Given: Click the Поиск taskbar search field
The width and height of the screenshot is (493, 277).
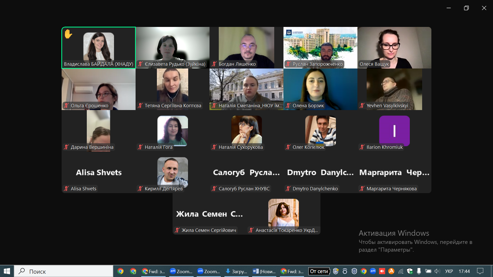Looking at the screenshot, I should click(64, 271).
